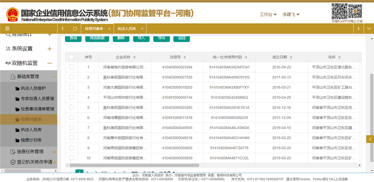Viewport: 374px width, 182px height.
Task: Click the folder icon beside 执法人员库
Action: click(17, 130)
